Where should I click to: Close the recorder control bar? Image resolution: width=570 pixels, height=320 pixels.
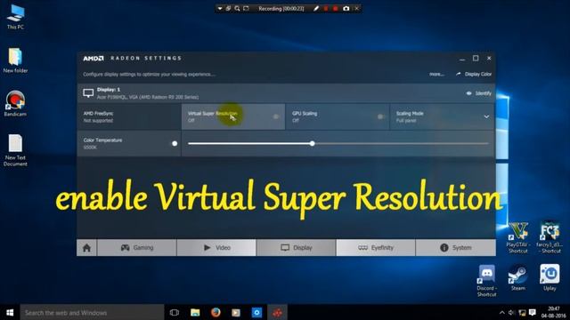pos(357,8)
